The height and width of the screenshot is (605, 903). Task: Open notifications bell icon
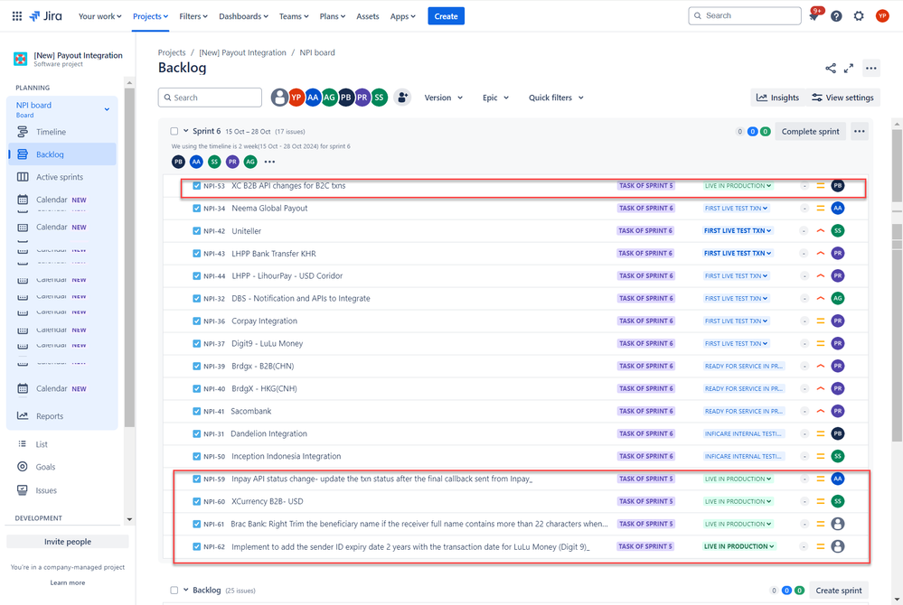(814, 16)
